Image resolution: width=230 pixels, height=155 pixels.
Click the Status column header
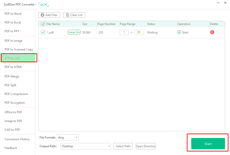point(151,24)
